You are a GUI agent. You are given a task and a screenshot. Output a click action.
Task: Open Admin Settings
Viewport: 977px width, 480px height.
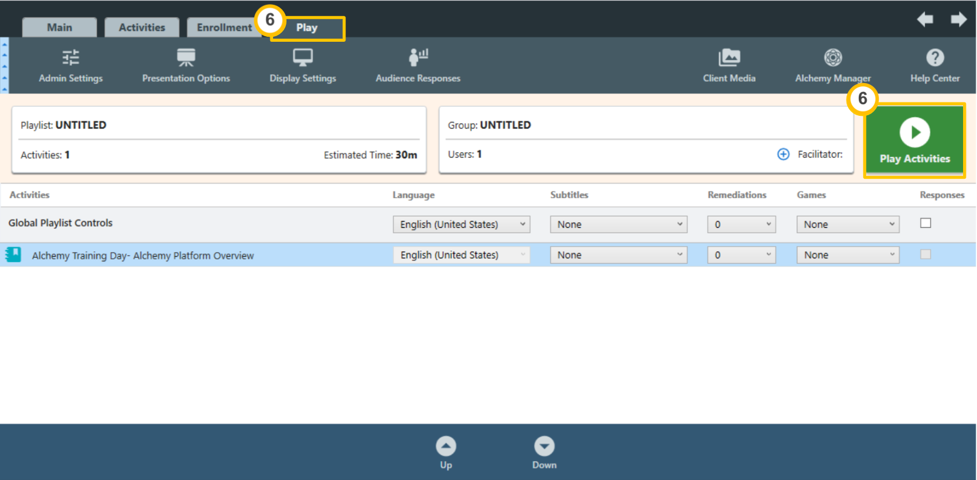click(x=71, y=66)
